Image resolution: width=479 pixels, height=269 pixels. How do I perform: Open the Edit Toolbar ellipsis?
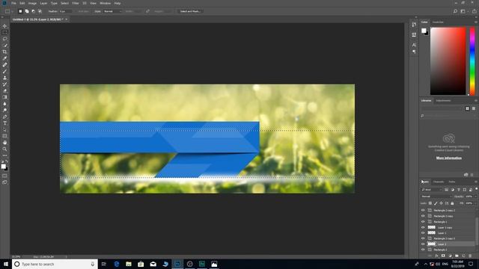tap(4, 155)
